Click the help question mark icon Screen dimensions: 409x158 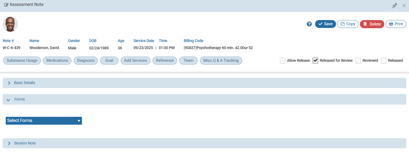309,24
